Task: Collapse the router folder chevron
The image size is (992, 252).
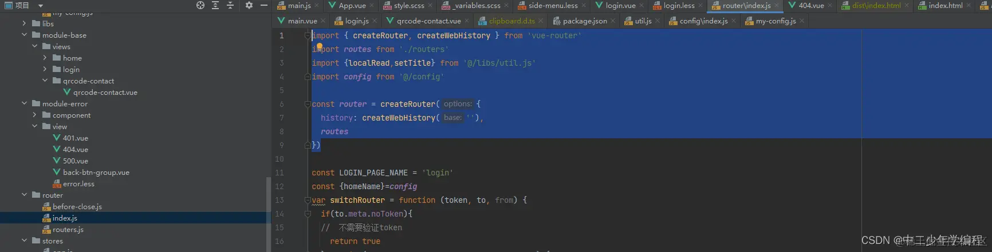Action: [24, 195]
